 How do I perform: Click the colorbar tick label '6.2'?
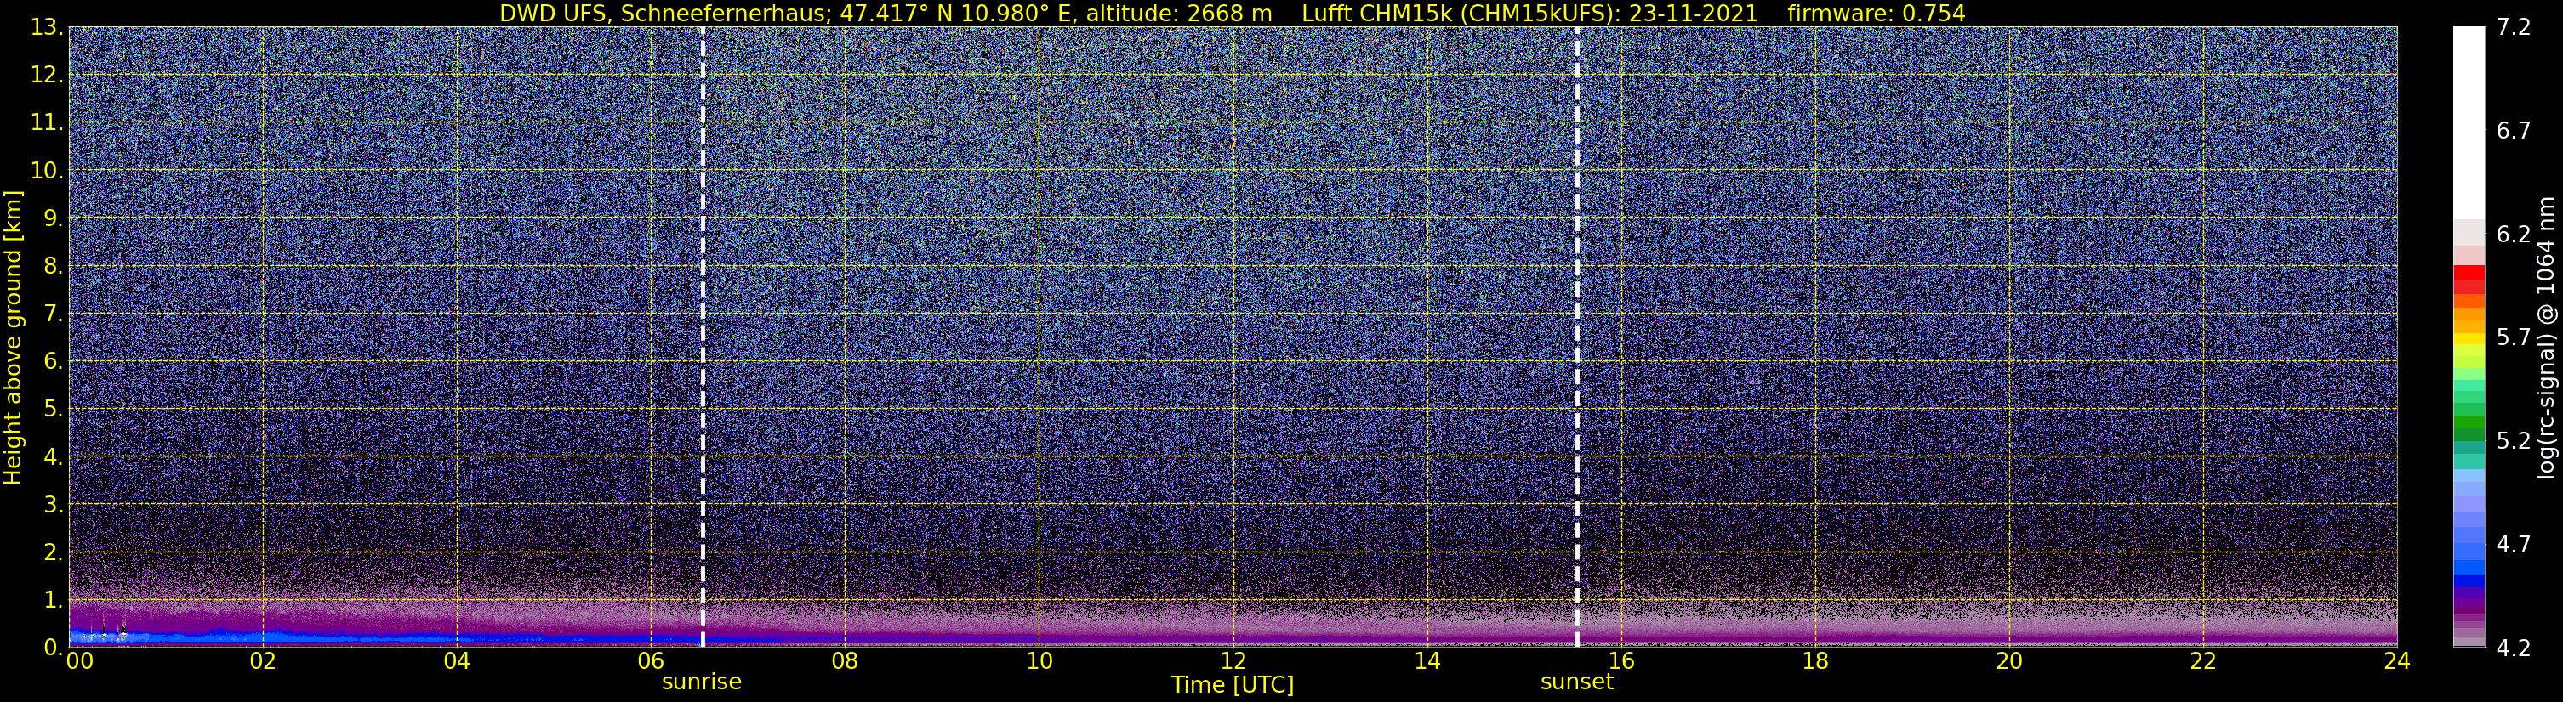(x=2514, y=234)
